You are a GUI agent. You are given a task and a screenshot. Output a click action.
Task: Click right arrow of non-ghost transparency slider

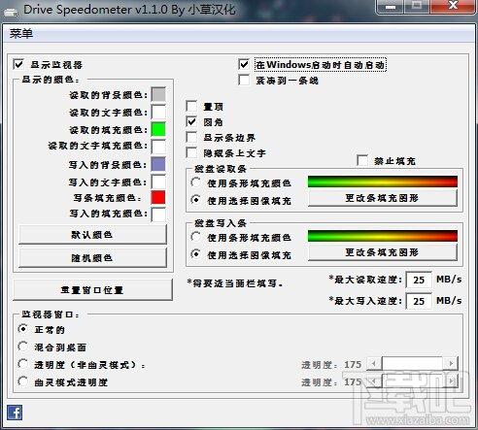[x=451, y=364]
